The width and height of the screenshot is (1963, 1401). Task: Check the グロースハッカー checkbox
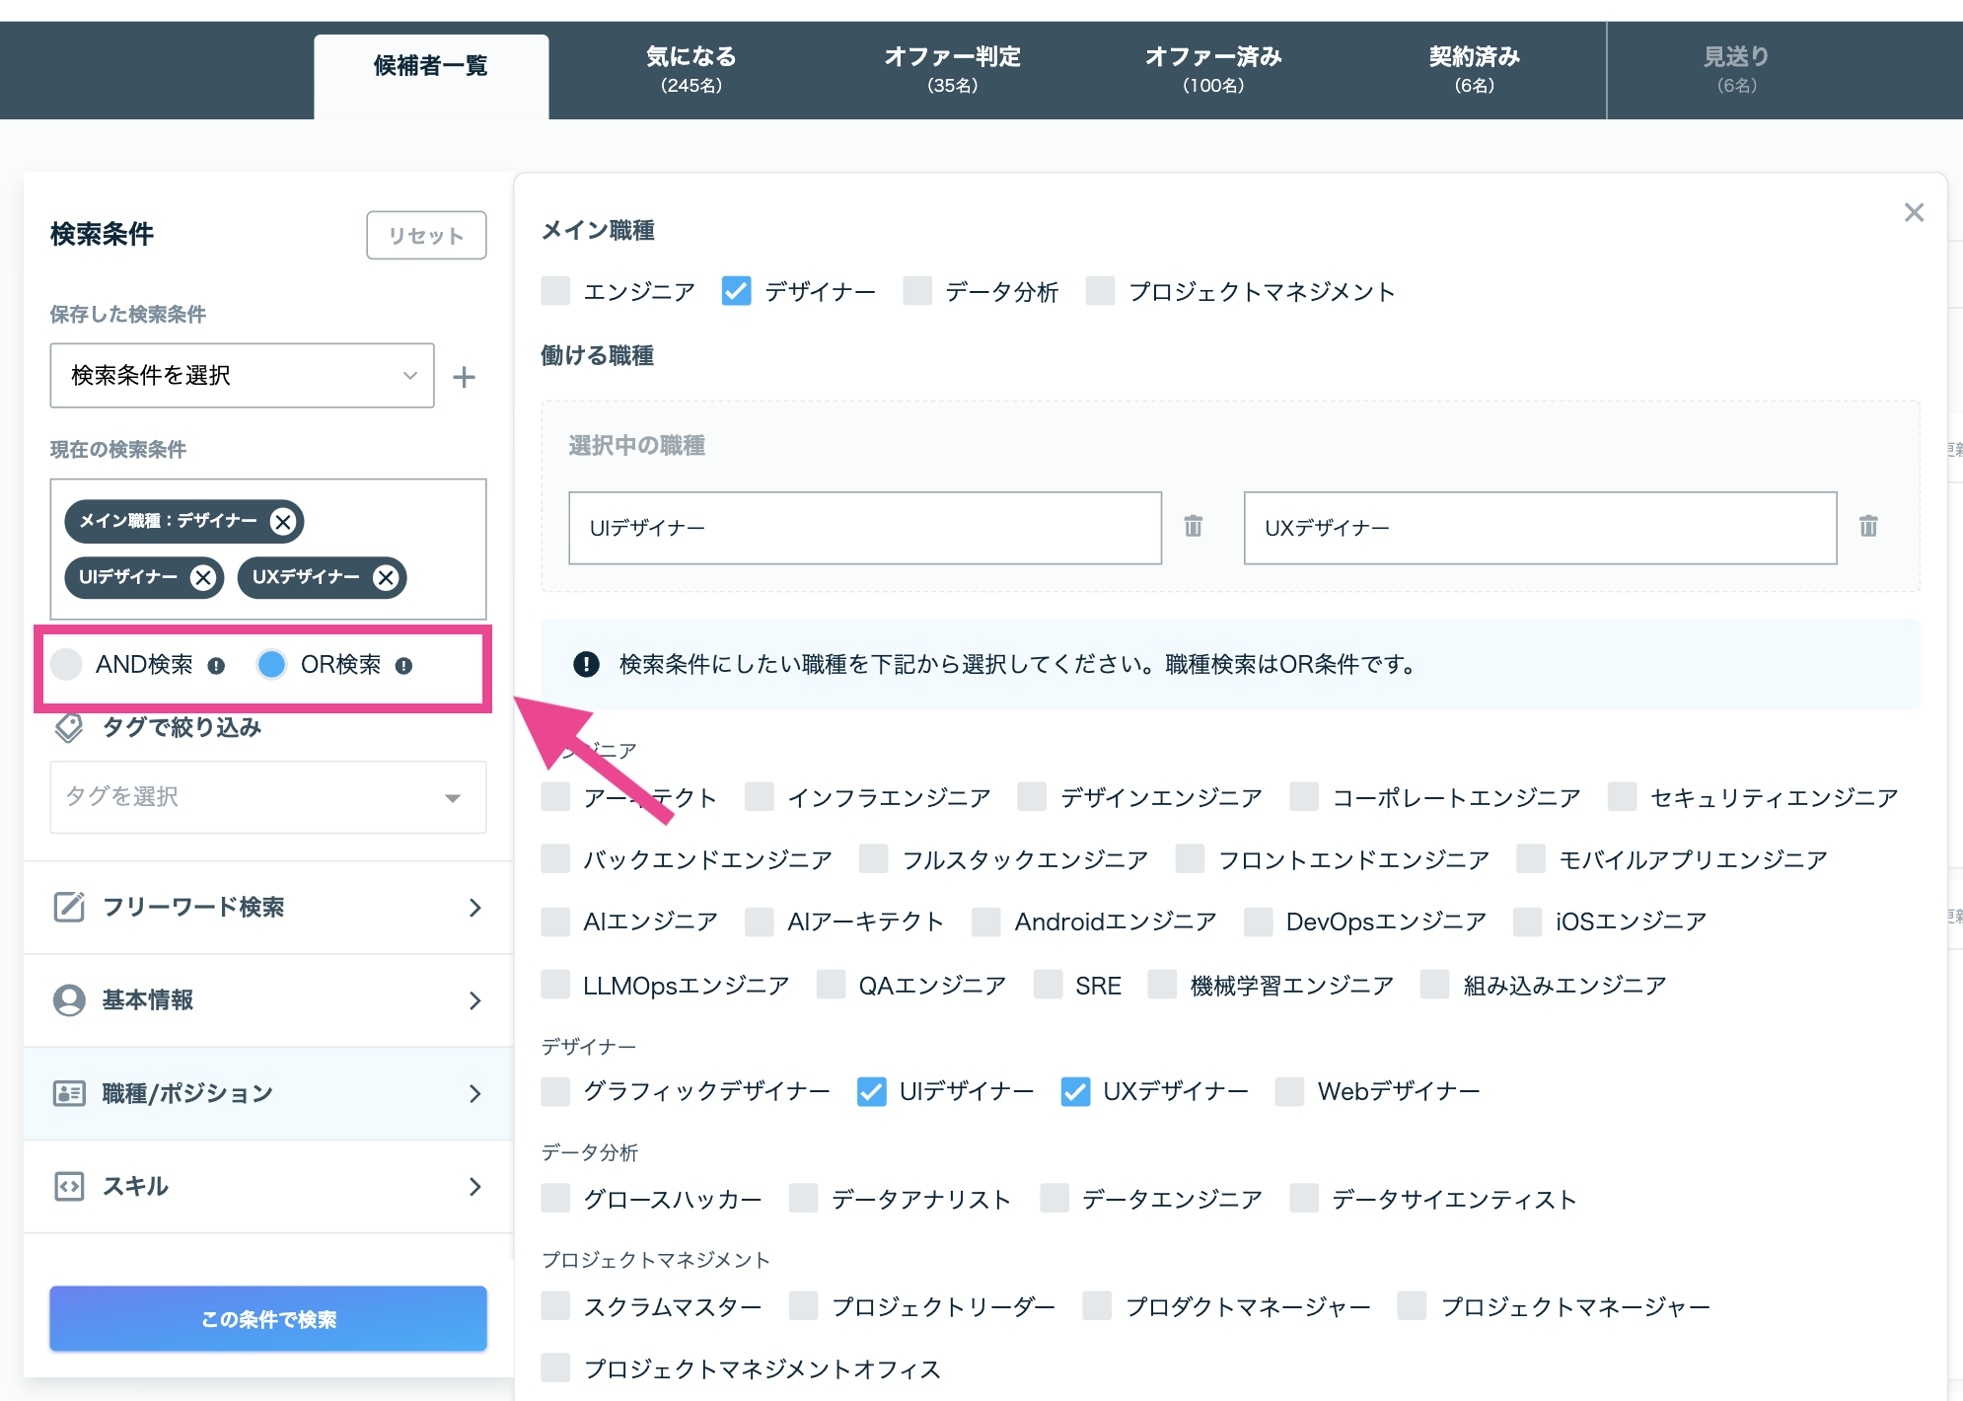555,1199
